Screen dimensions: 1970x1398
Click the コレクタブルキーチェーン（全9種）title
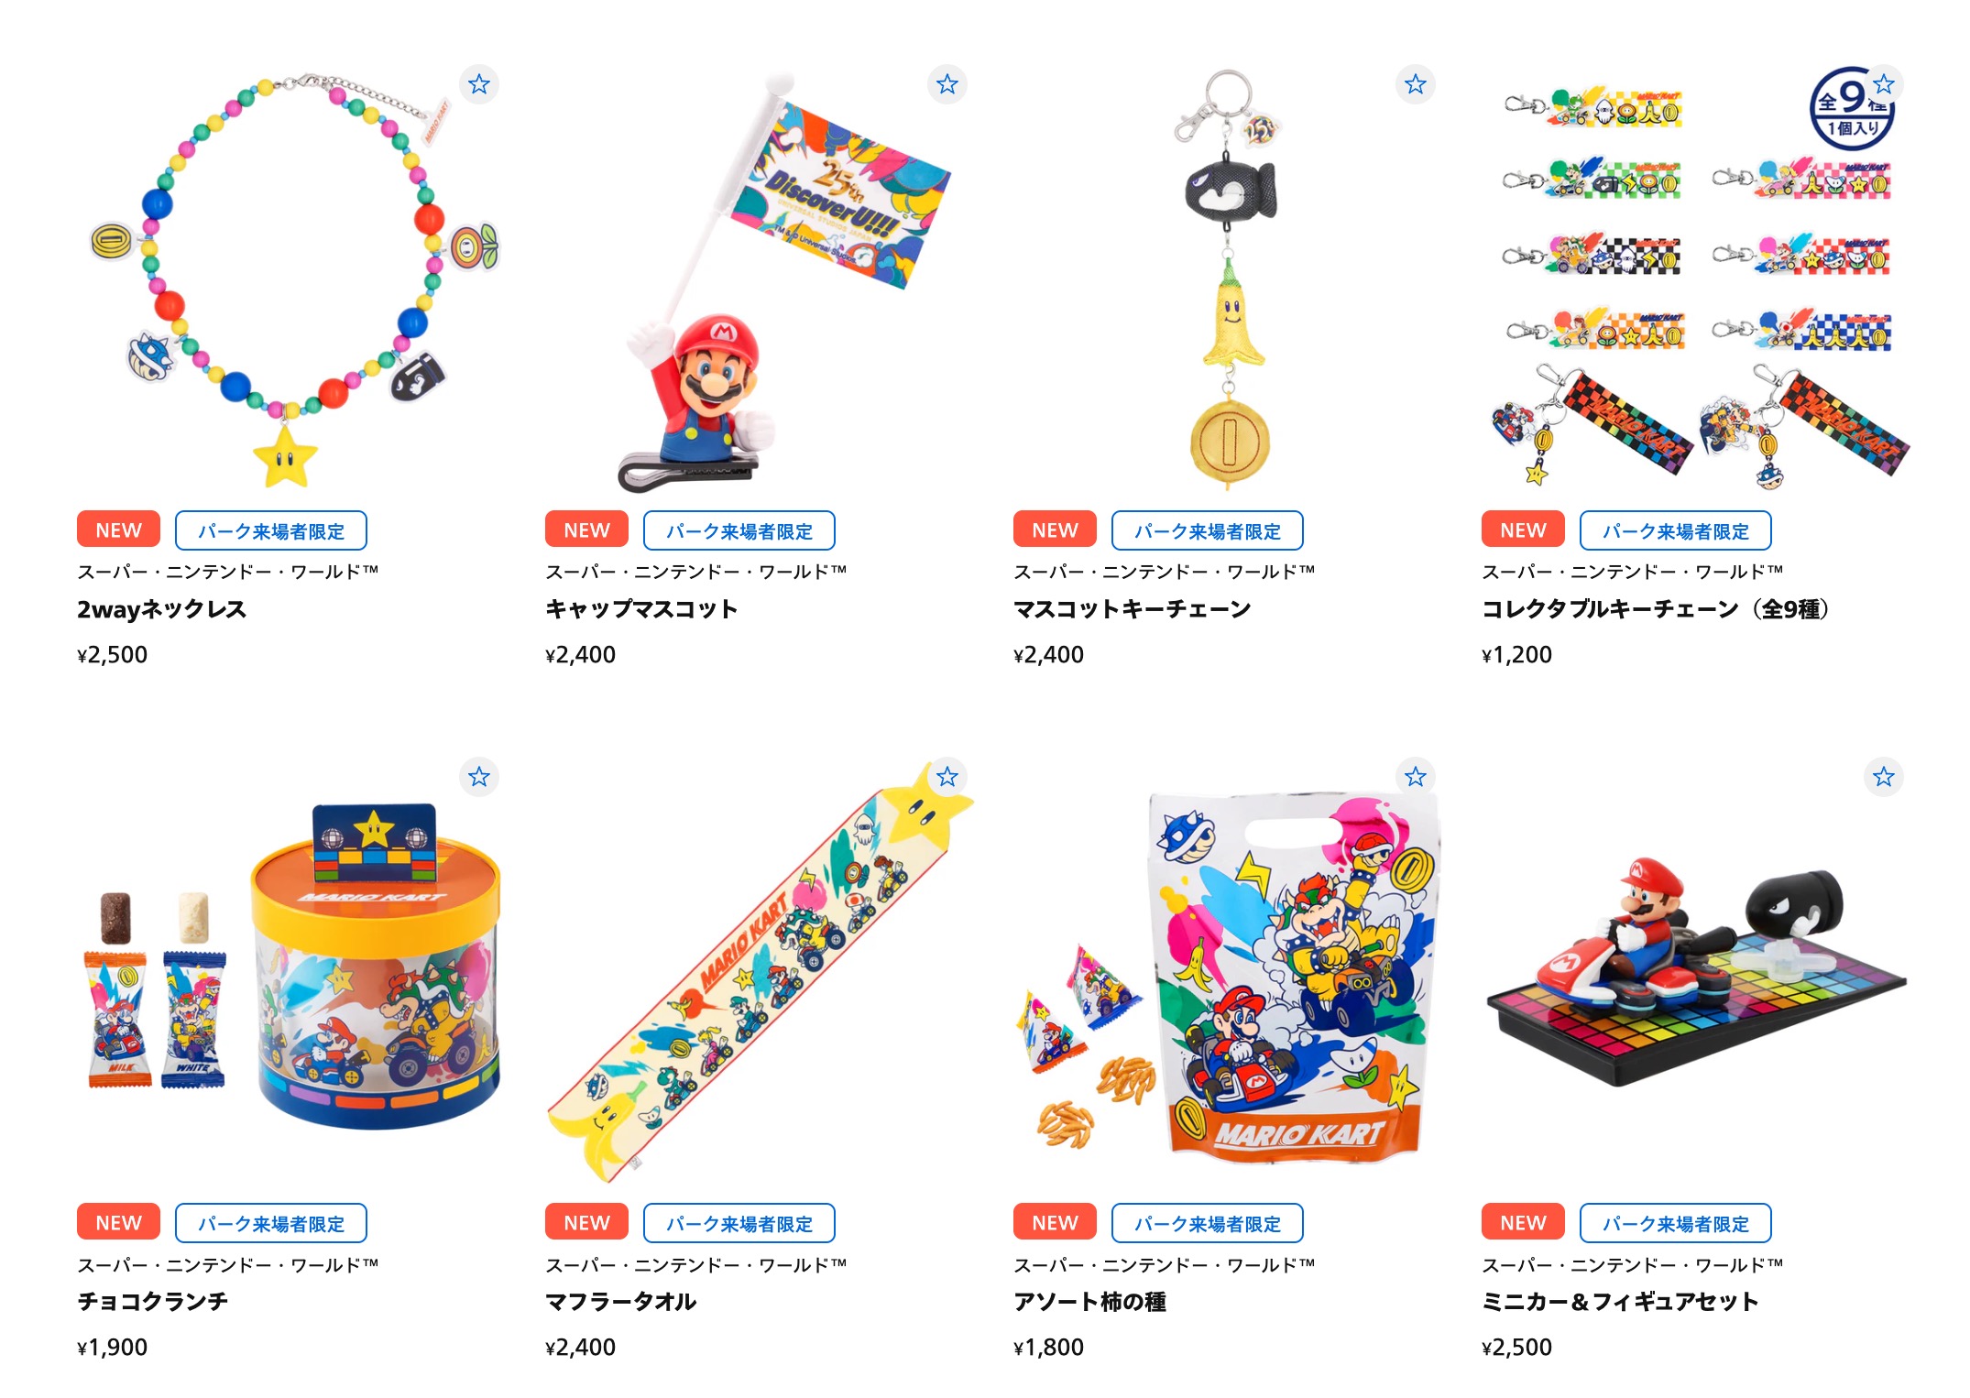1656,609
